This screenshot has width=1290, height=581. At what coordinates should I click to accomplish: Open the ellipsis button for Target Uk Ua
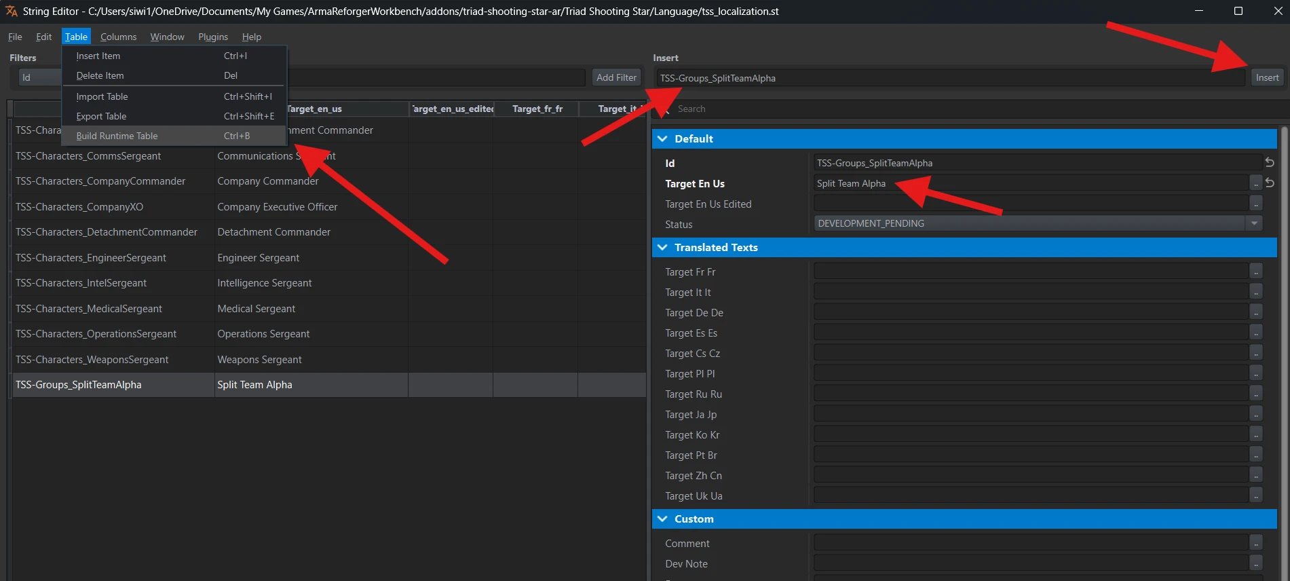(x=1256, y=495)
